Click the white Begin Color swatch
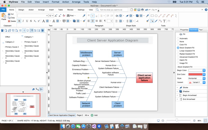This screenshot has width=208, height=130. click(196, 70)
